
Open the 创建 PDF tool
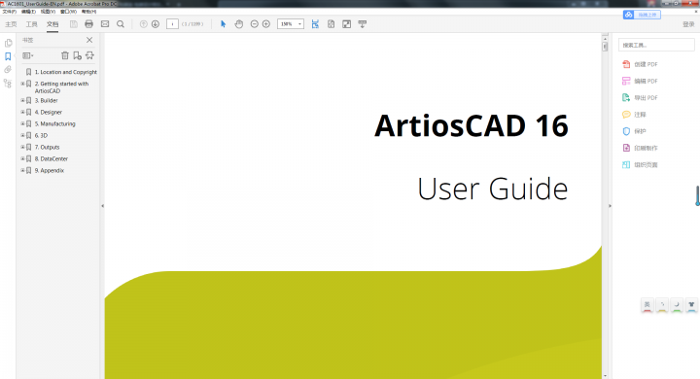pos(640,64)
